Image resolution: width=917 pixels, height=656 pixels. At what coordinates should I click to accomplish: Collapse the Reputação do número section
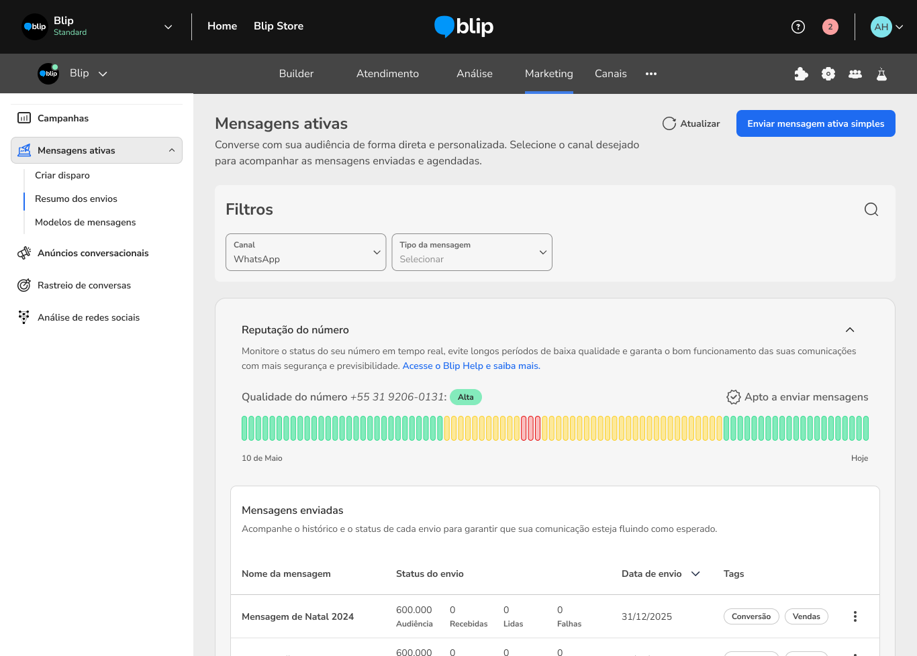[849, 330]
